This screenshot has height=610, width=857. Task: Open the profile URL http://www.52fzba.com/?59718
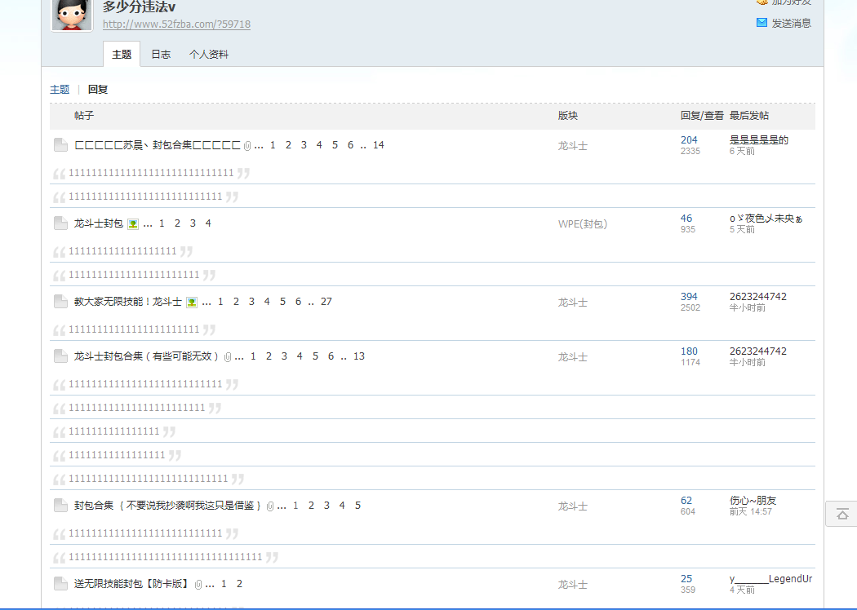tap(176, 24)
